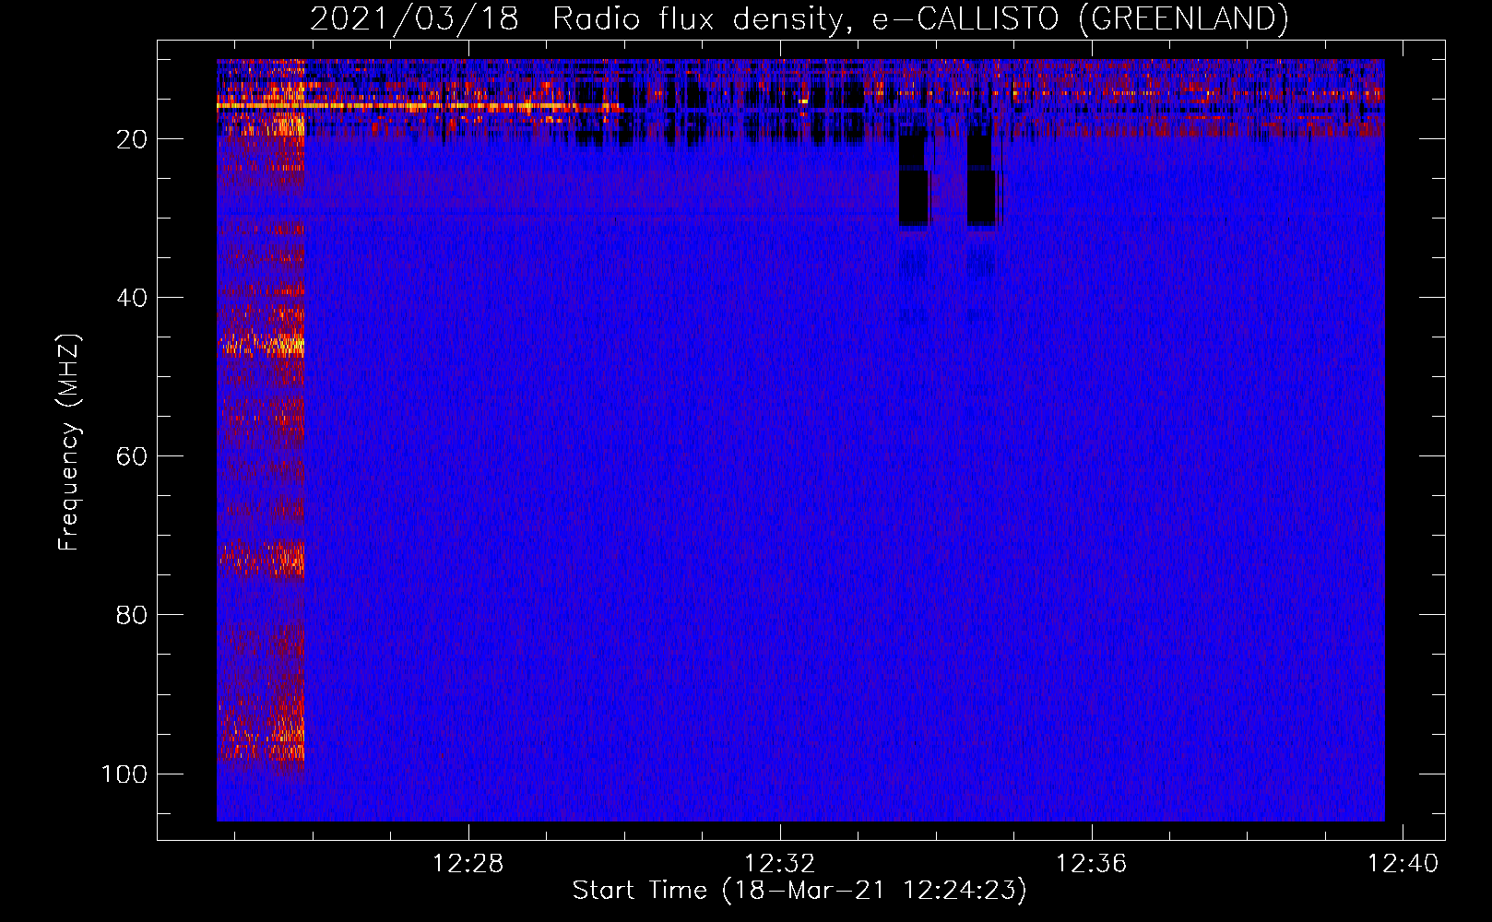The height and width of the screenshot is (922, 1492).
Task: Click the plot title '2021/03/18 Radio flux density'
Action: point(799,18)
